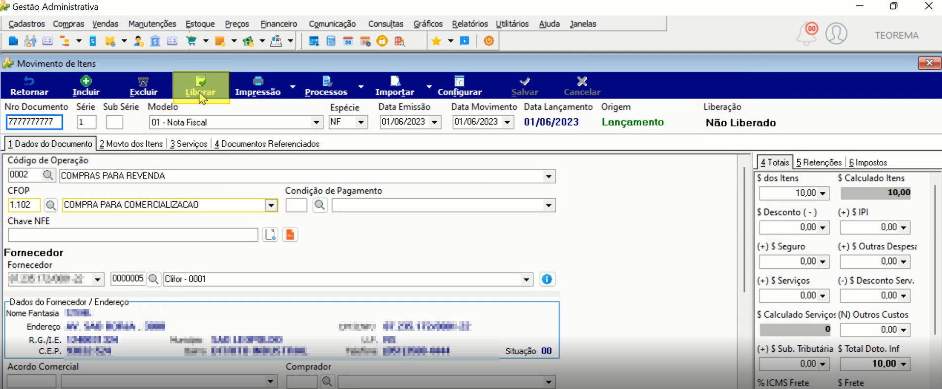Click the yellow star favorites icon
Image resolution: width=942 pixels, height=389 pixels.
click(436, 41)
